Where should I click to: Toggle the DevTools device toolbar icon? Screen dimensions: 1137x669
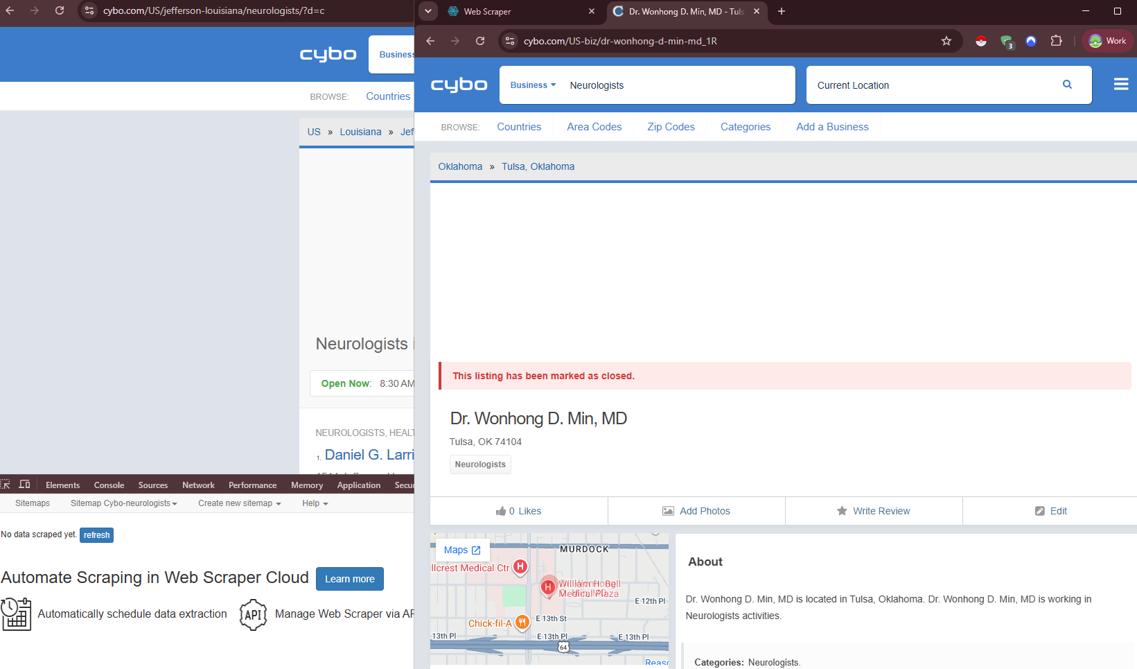click(25, 485)
